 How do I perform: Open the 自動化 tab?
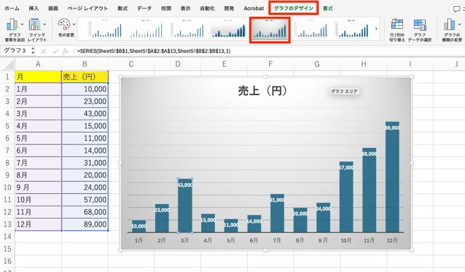(x=207, y=8)
